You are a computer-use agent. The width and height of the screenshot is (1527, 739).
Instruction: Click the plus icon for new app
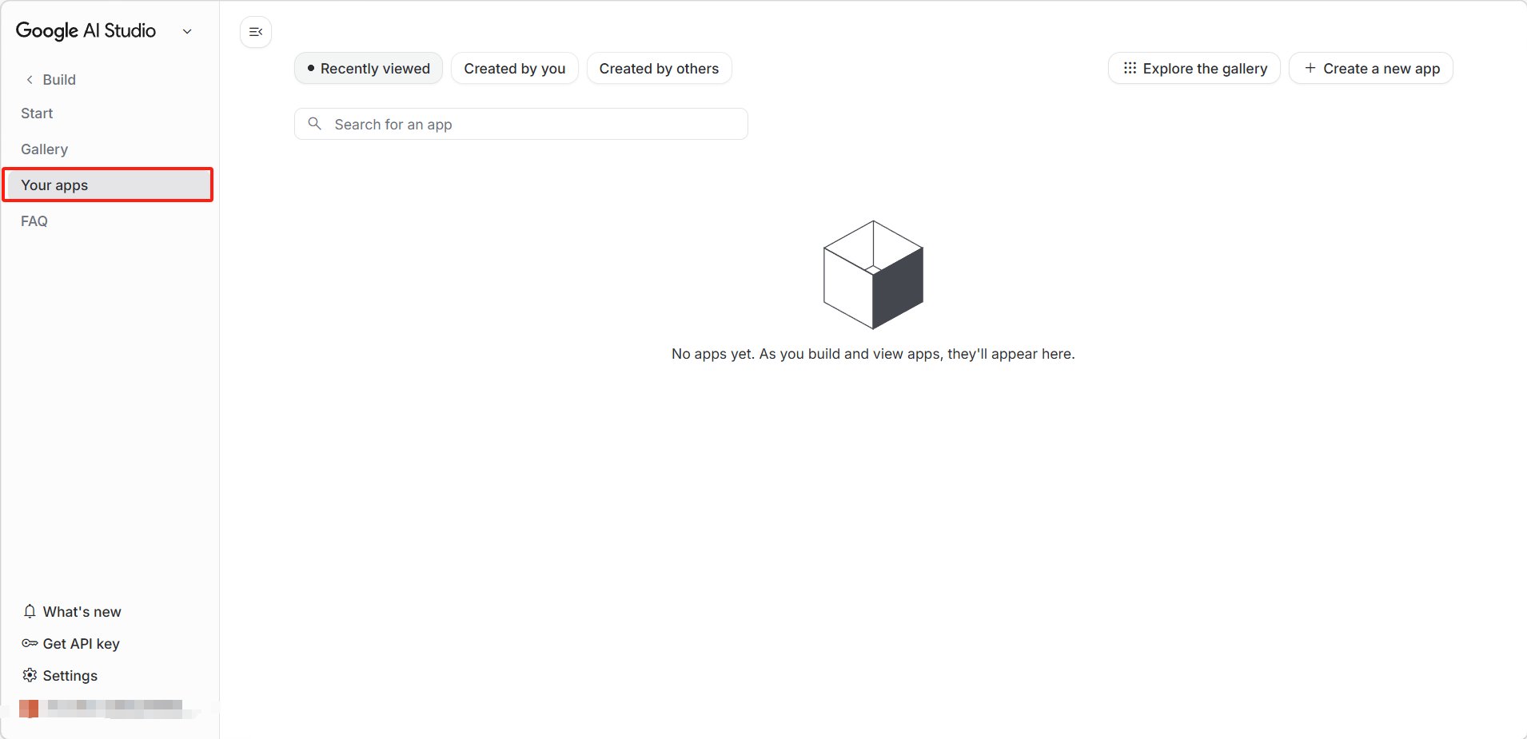[x=1310, y=68]
